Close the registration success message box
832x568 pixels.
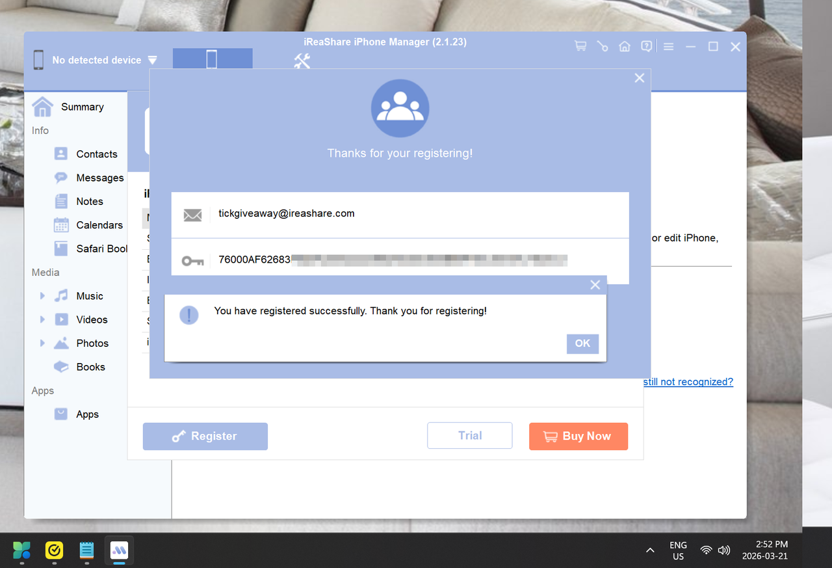[595, 285]
